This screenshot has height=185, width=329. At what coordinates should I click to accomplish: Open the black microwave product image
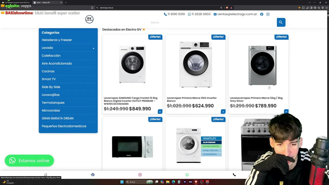pyautogui.click(x=132, y=147)
